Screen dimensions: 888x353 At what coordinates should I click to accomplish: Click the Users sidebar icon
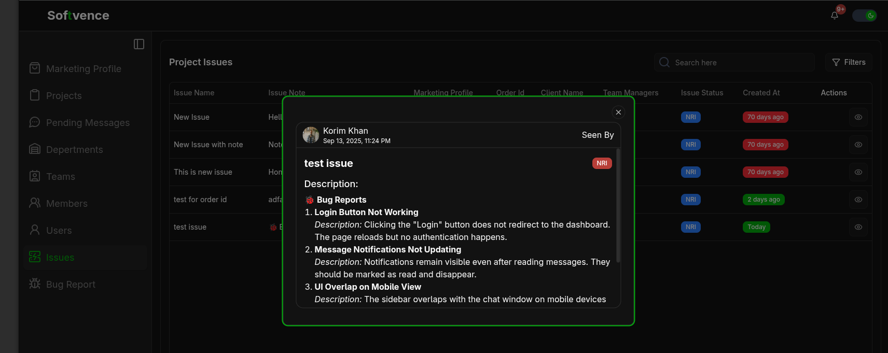pyautogui.click(x=35, y=230)
